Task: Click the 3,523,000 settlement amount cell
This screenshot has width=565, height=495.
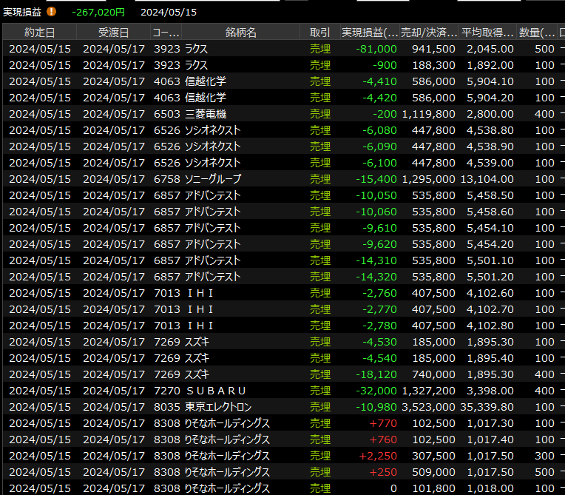Action: point(429,407)
